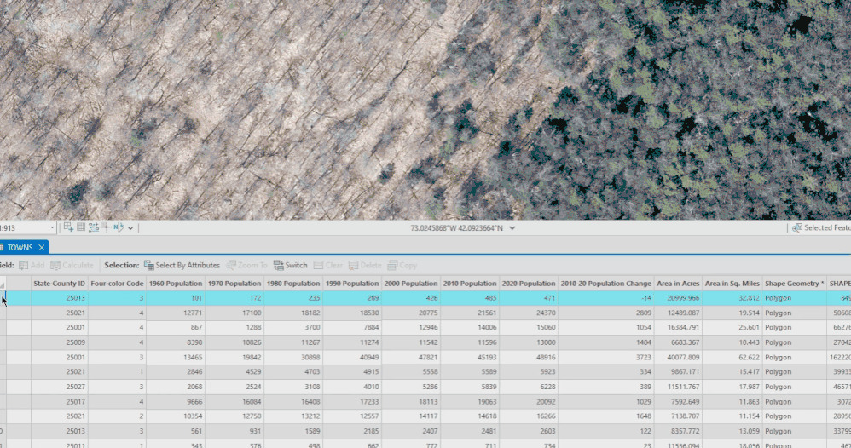Click the Four-color Code column header

point(117,284)
